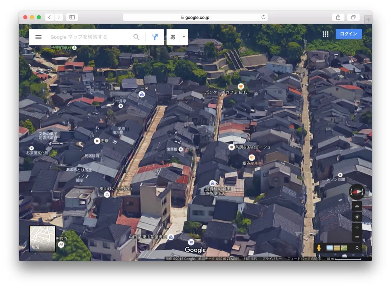The width and height of the screenshot is (391, 288).
Task: Click the ログイン button
Action: (x=348, y=34)
